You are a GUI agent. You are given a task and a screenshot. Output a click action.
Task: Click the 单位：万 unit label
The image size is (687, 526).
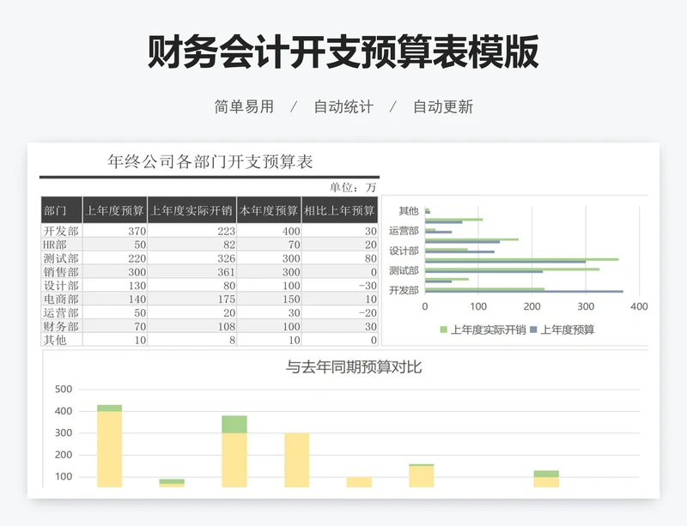click(x=353, y=187)
